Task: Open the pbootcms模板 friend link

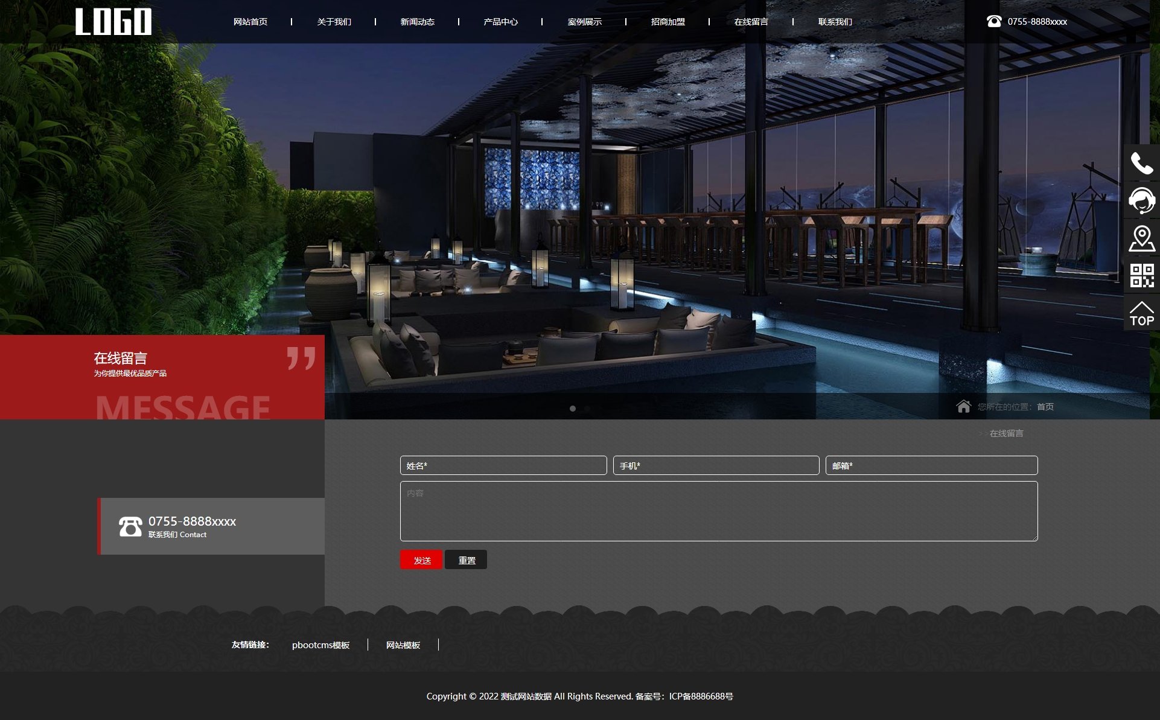Action: 320,645
